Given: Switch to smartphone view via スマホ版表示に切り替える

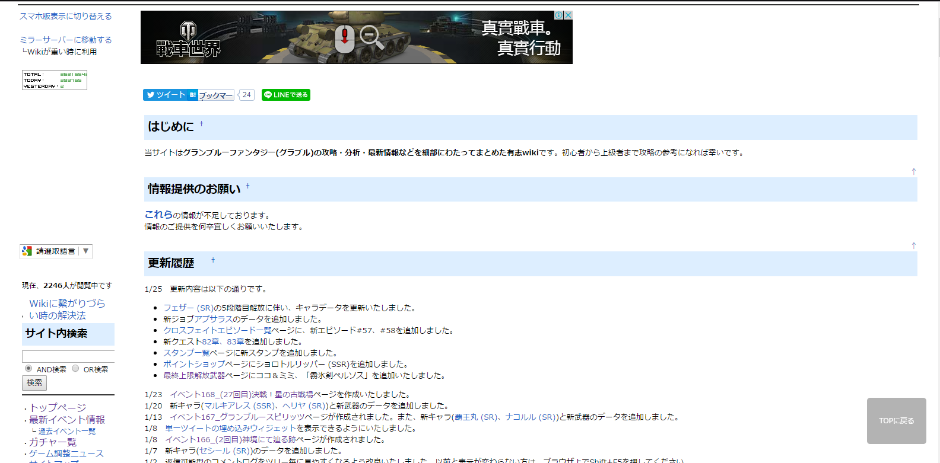Looking at the screenshot, I should click(x=65, y=16).
